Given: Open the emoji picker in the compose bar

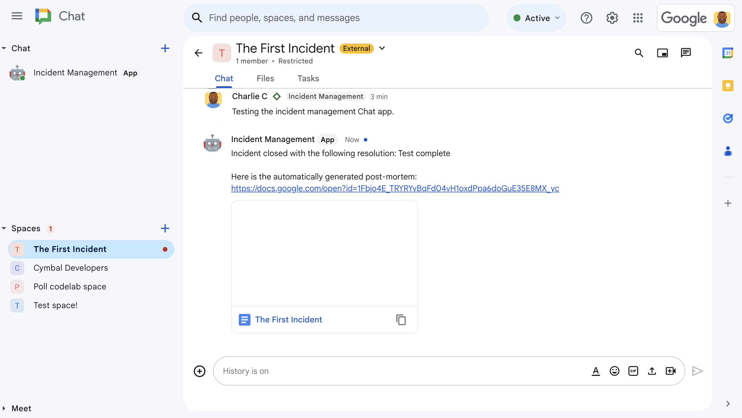Looking at the screenshot, I should pos(614,371).
